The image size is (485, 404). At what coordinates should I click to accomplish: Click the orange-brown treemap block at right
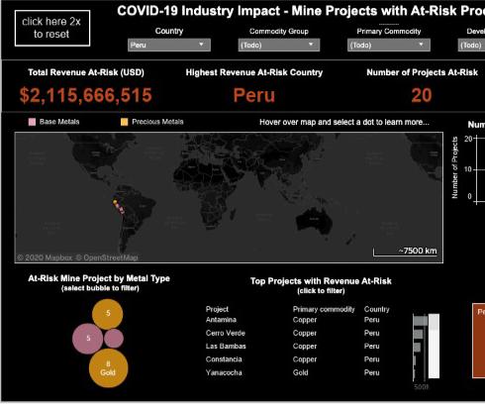[x=479, y=341]
